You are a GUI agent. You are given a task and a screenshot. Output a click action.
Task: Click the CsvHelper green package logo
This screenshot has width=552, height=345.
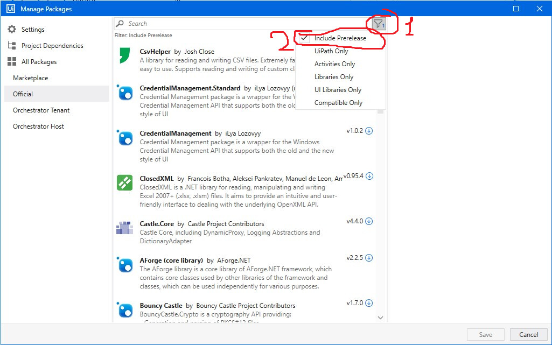124,55
